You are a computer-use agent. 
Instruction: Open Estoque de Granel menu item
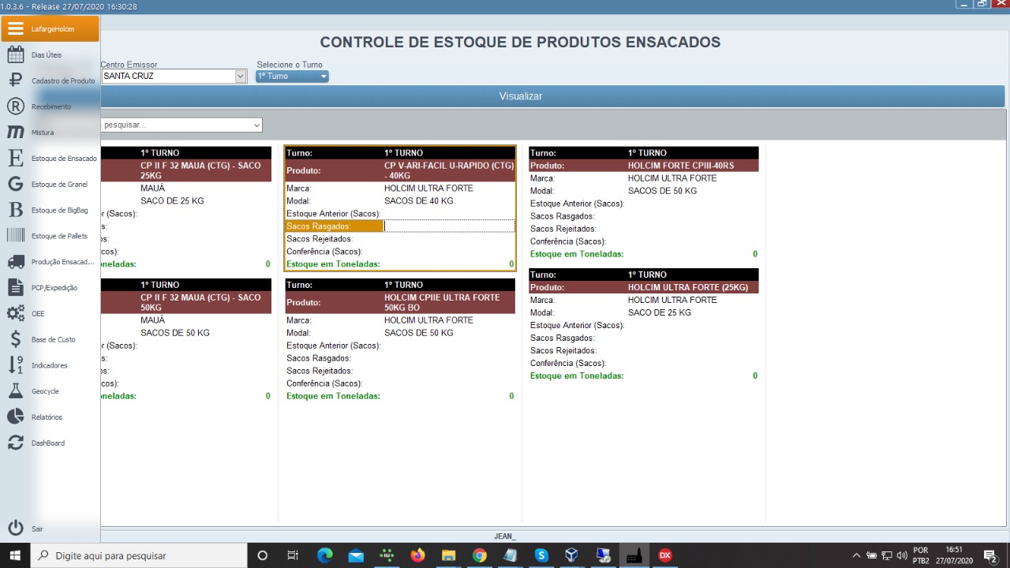[59, 185]
